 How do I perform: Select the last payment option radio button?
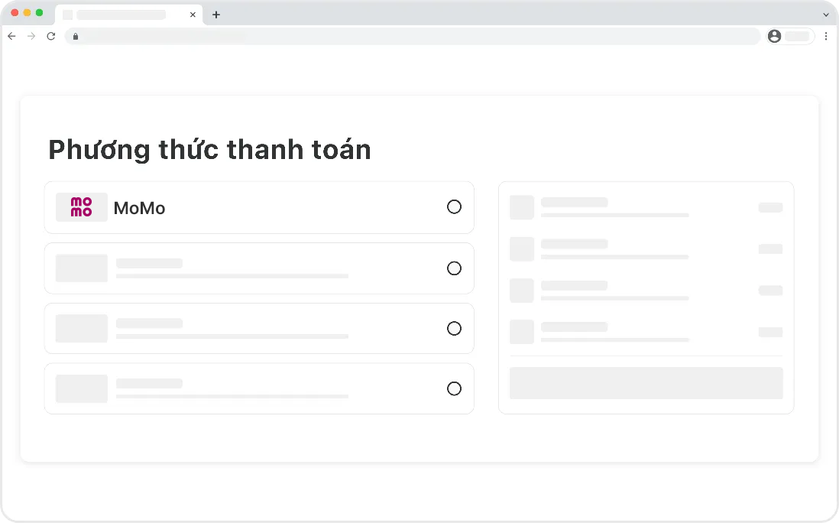(454, 388)
